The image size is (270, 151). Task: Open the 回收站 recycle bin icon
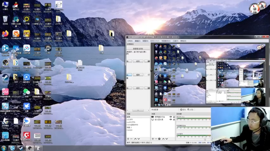pyautogui.click(x=5, y=20)
